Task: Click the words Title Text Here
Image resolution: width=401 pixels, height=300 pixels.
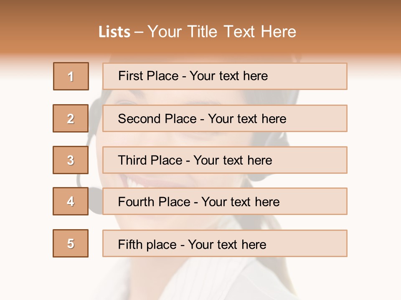Action: (x=242, y=32)
